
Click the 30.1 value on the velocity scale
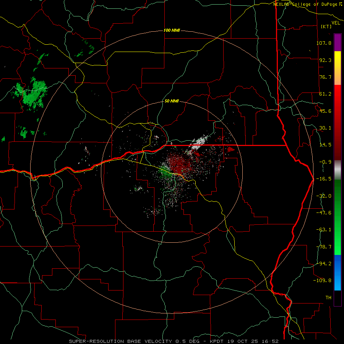[325, 128]
